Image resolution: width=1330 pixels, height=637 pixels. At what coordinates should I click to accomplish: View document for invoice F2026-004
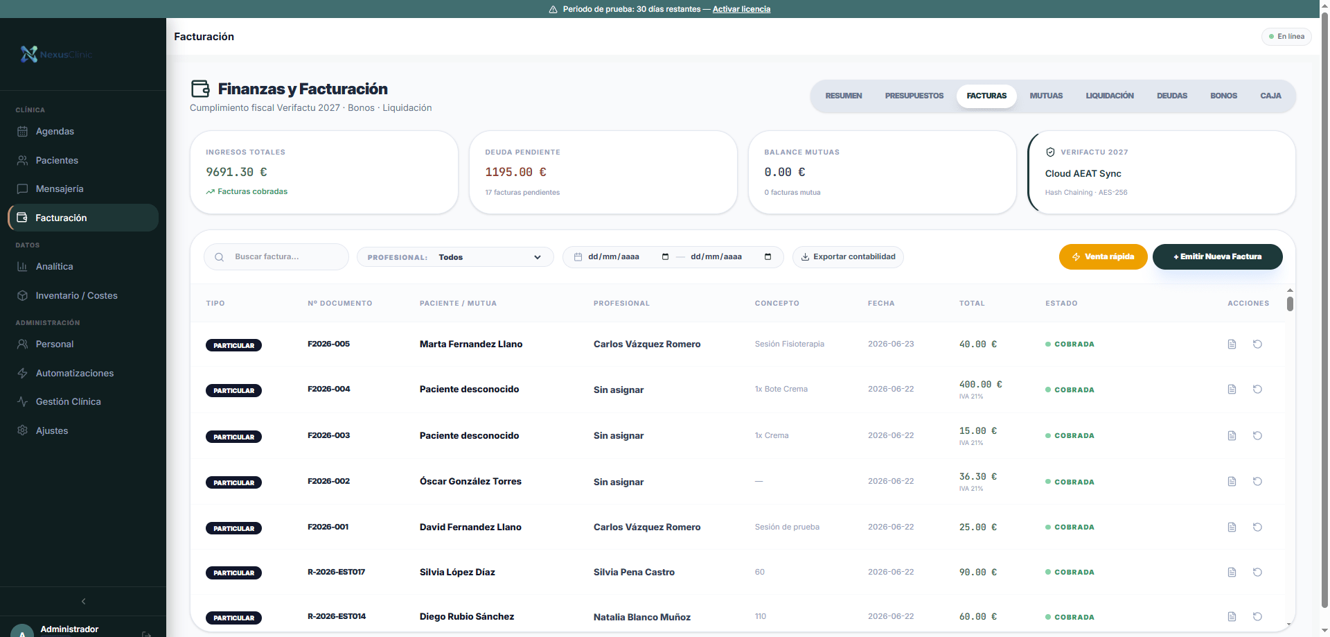coord(1232,390)
